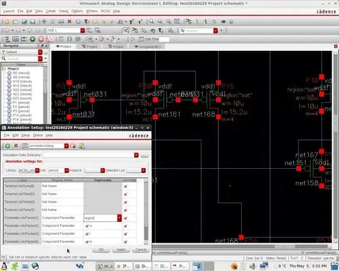Open the Library dropdown in Annotation Setup
The image size is (339, 271).
pyautogui.click(x=37, y=171)
